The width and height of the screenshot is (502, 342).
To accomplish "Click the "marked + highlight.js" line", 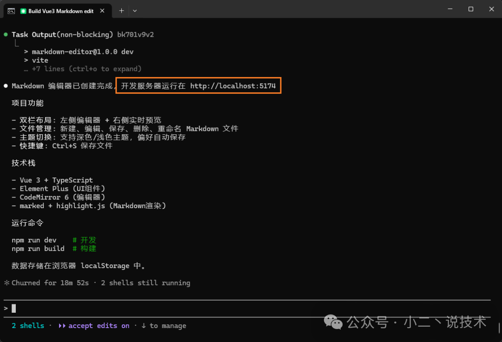I will [x=89, y=206].
